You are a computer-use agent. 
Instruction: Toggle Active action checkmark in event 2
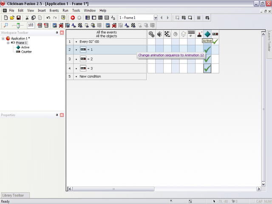coord(207,50)
